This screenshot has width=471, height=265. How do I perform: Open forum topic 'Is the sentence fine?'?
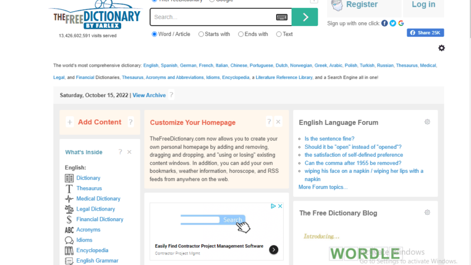tap(329, 138)
